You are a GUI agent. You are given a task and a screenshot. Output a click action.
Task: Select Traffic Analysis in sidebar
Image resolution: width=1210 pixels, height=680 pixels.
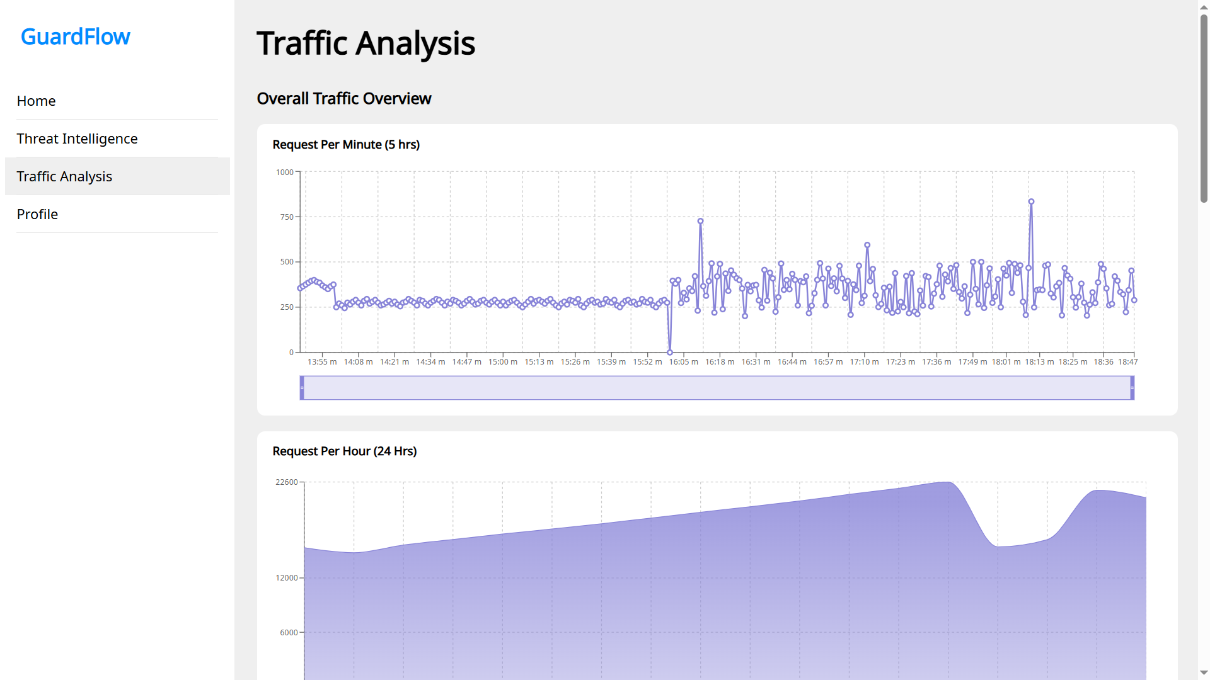click(x=64, y=176)
